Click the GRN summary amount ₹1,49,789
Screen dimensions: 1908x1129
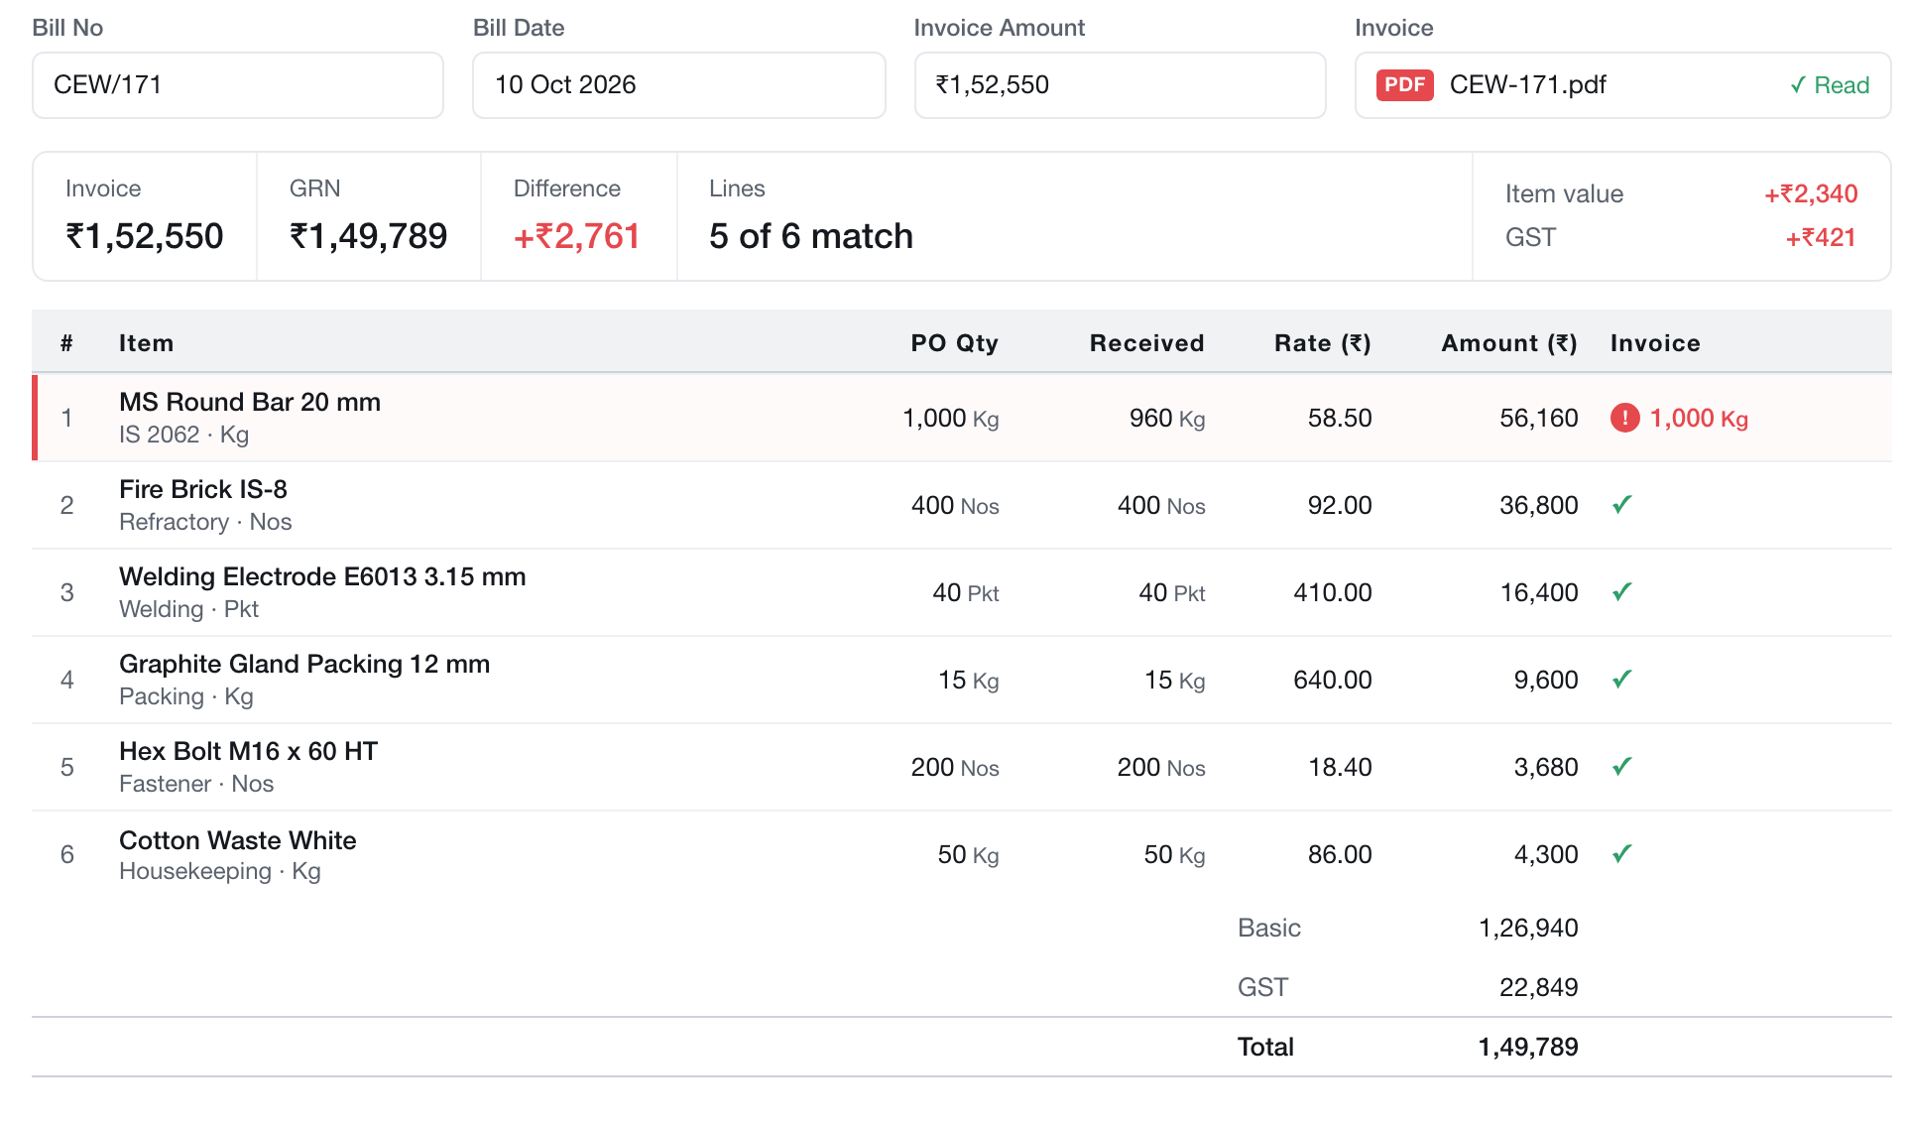368,236
